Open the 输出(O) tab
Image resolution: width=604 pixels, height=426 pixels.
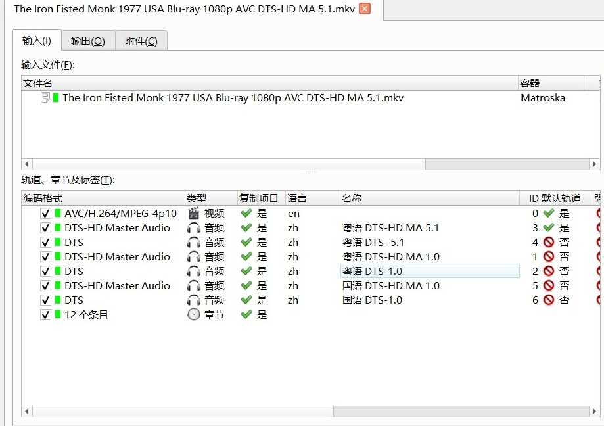point(88,41)
